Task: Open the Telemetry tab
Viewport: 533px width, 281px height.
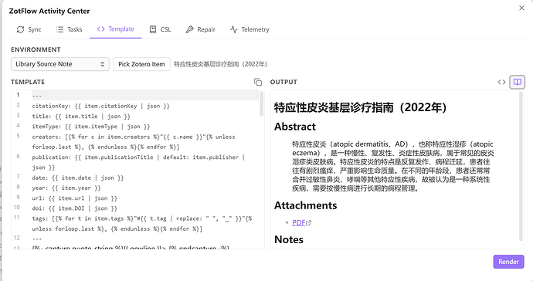Action: coord(250,29)
